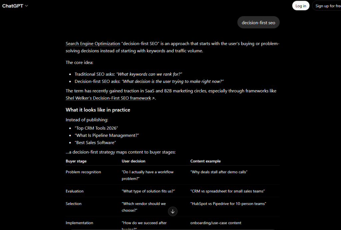Click 'Why deals stall after demo calls' cell

click(219, 172)
